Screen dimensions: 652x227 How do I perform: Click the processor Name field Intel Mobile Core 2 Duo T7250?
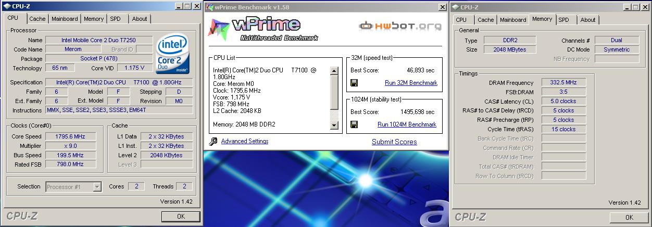point(99,40)
